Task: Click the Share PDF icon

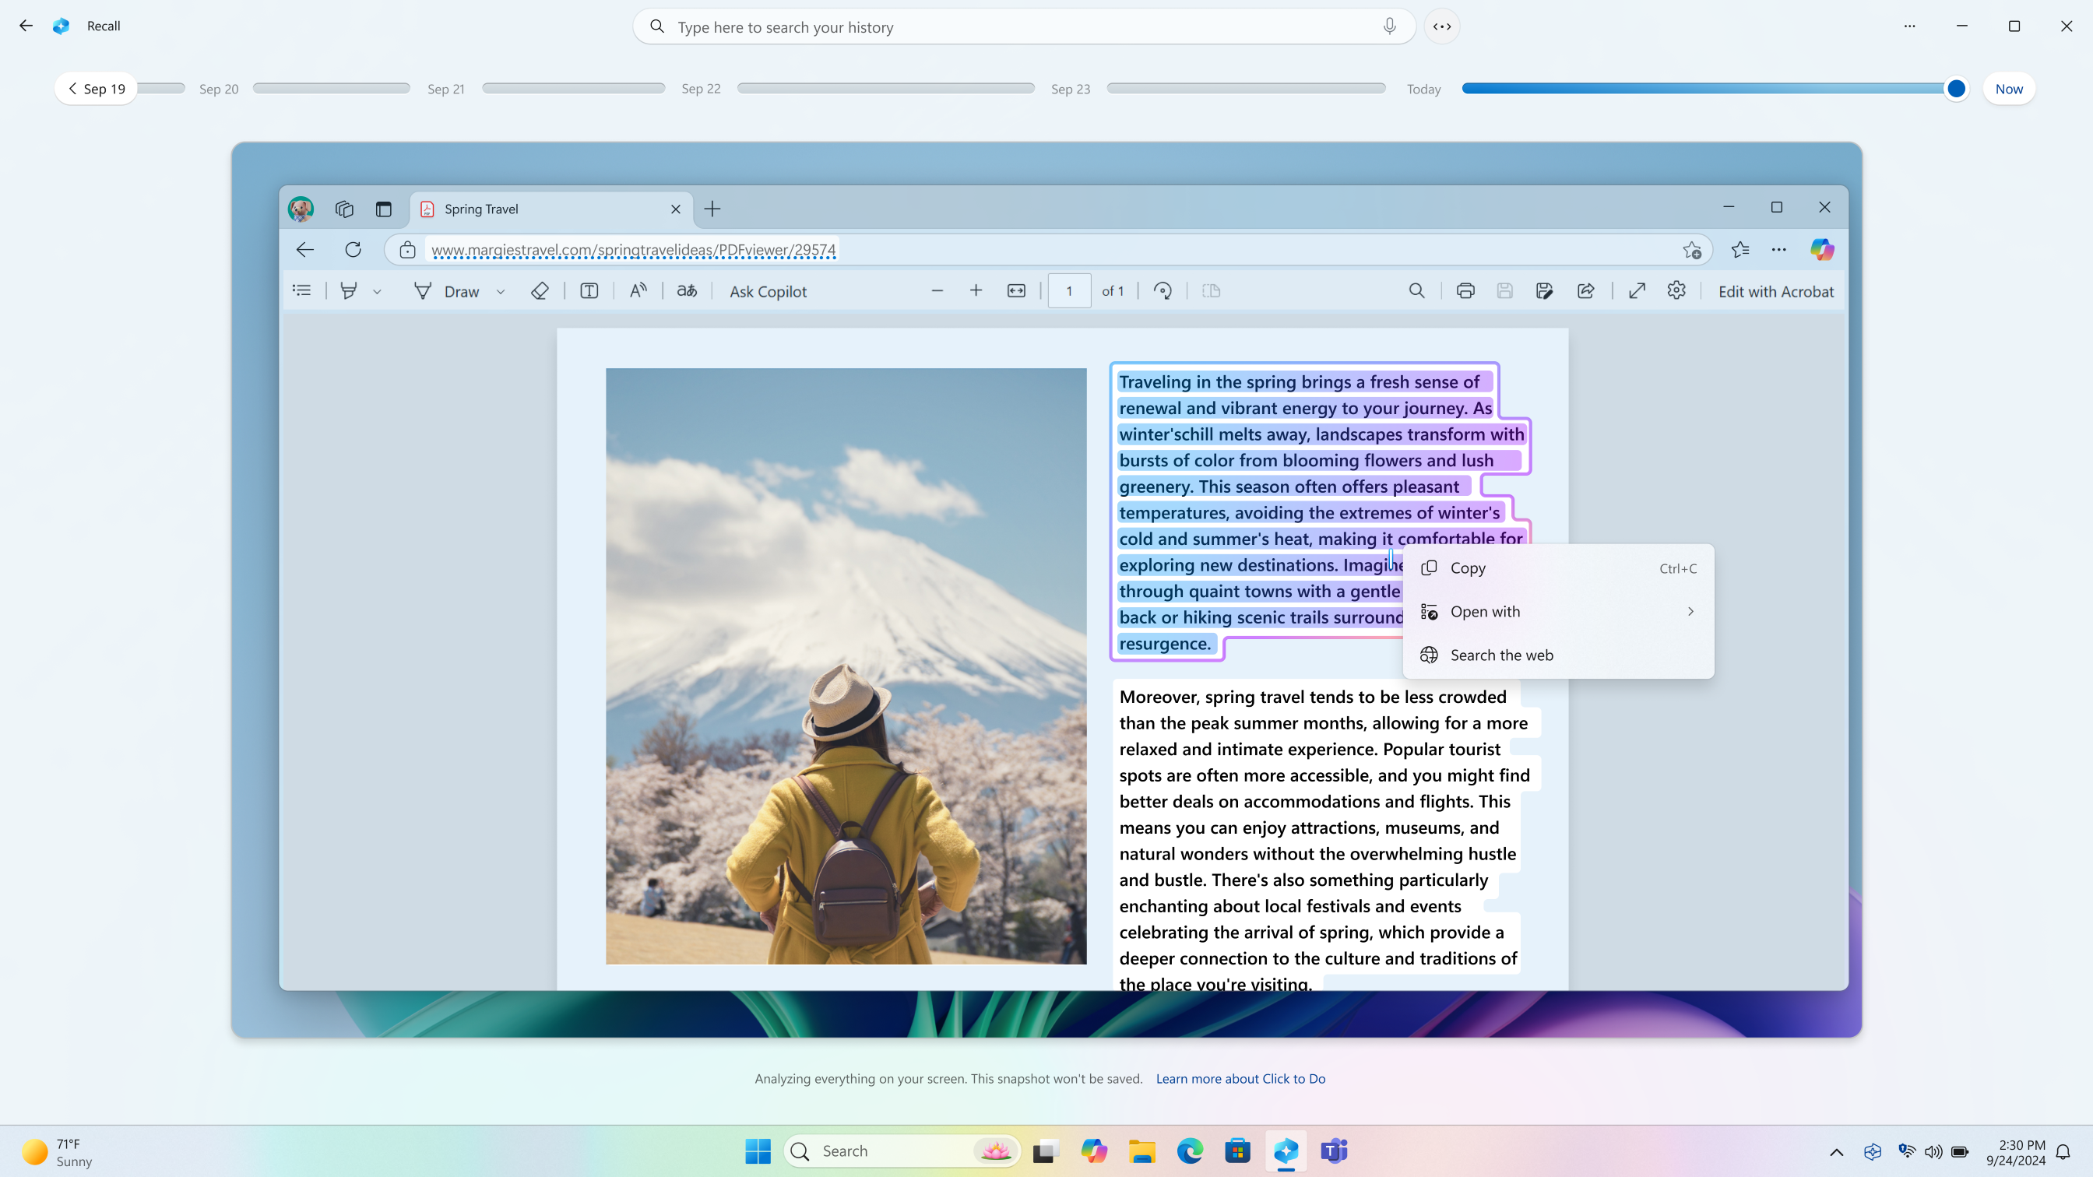Action: pyautogui.click(x=1585, y=290)
